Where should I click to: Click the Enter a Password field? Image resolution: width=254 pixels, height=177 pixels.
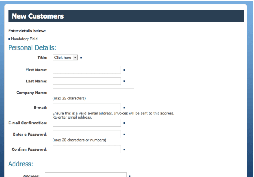click(x=87, y=134)
